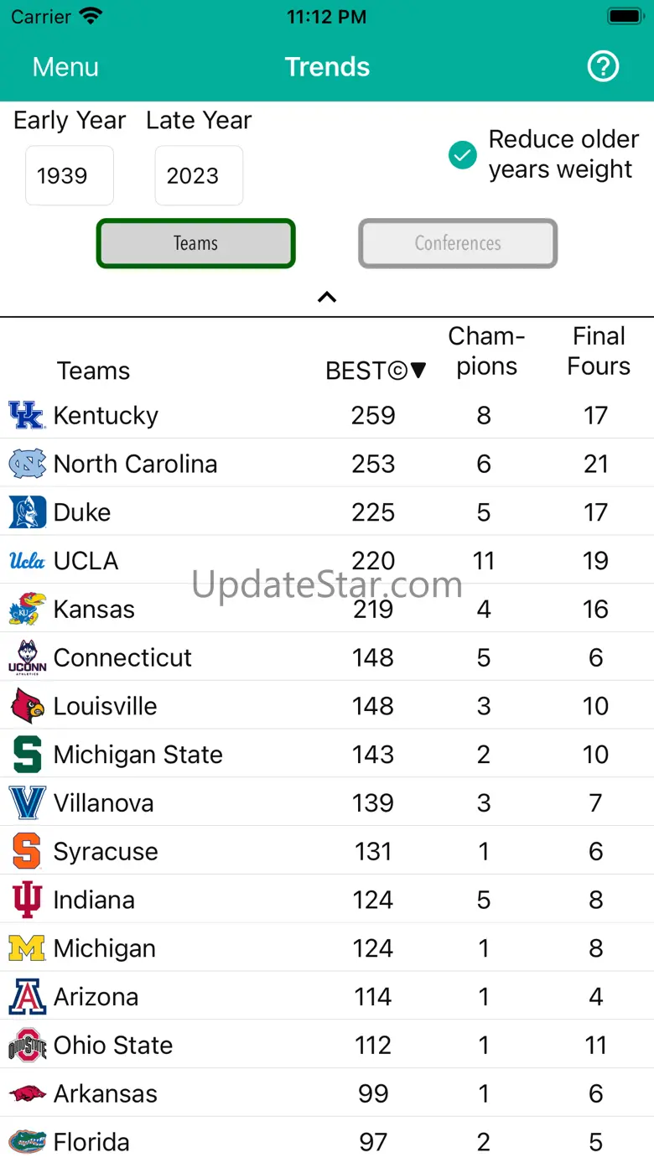654x1163 pixels.
Task: Switch to the Conferences tab
Action: pyautogui.click(x=458, y=243)
